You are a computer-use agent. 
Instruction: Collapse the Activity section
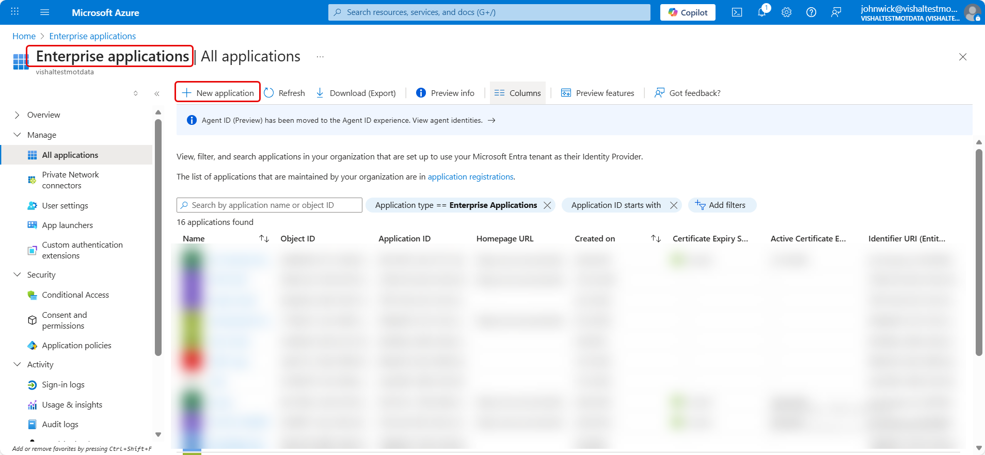click(17, 364)
